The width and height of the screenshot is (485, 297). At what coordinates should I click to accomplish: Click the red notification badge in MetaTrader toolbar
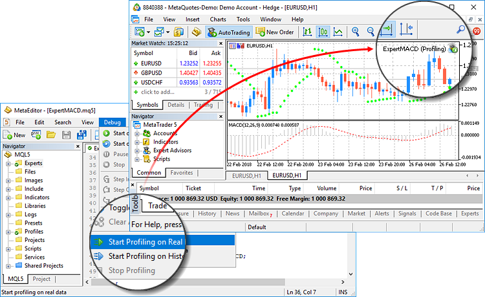click(477, 31)
